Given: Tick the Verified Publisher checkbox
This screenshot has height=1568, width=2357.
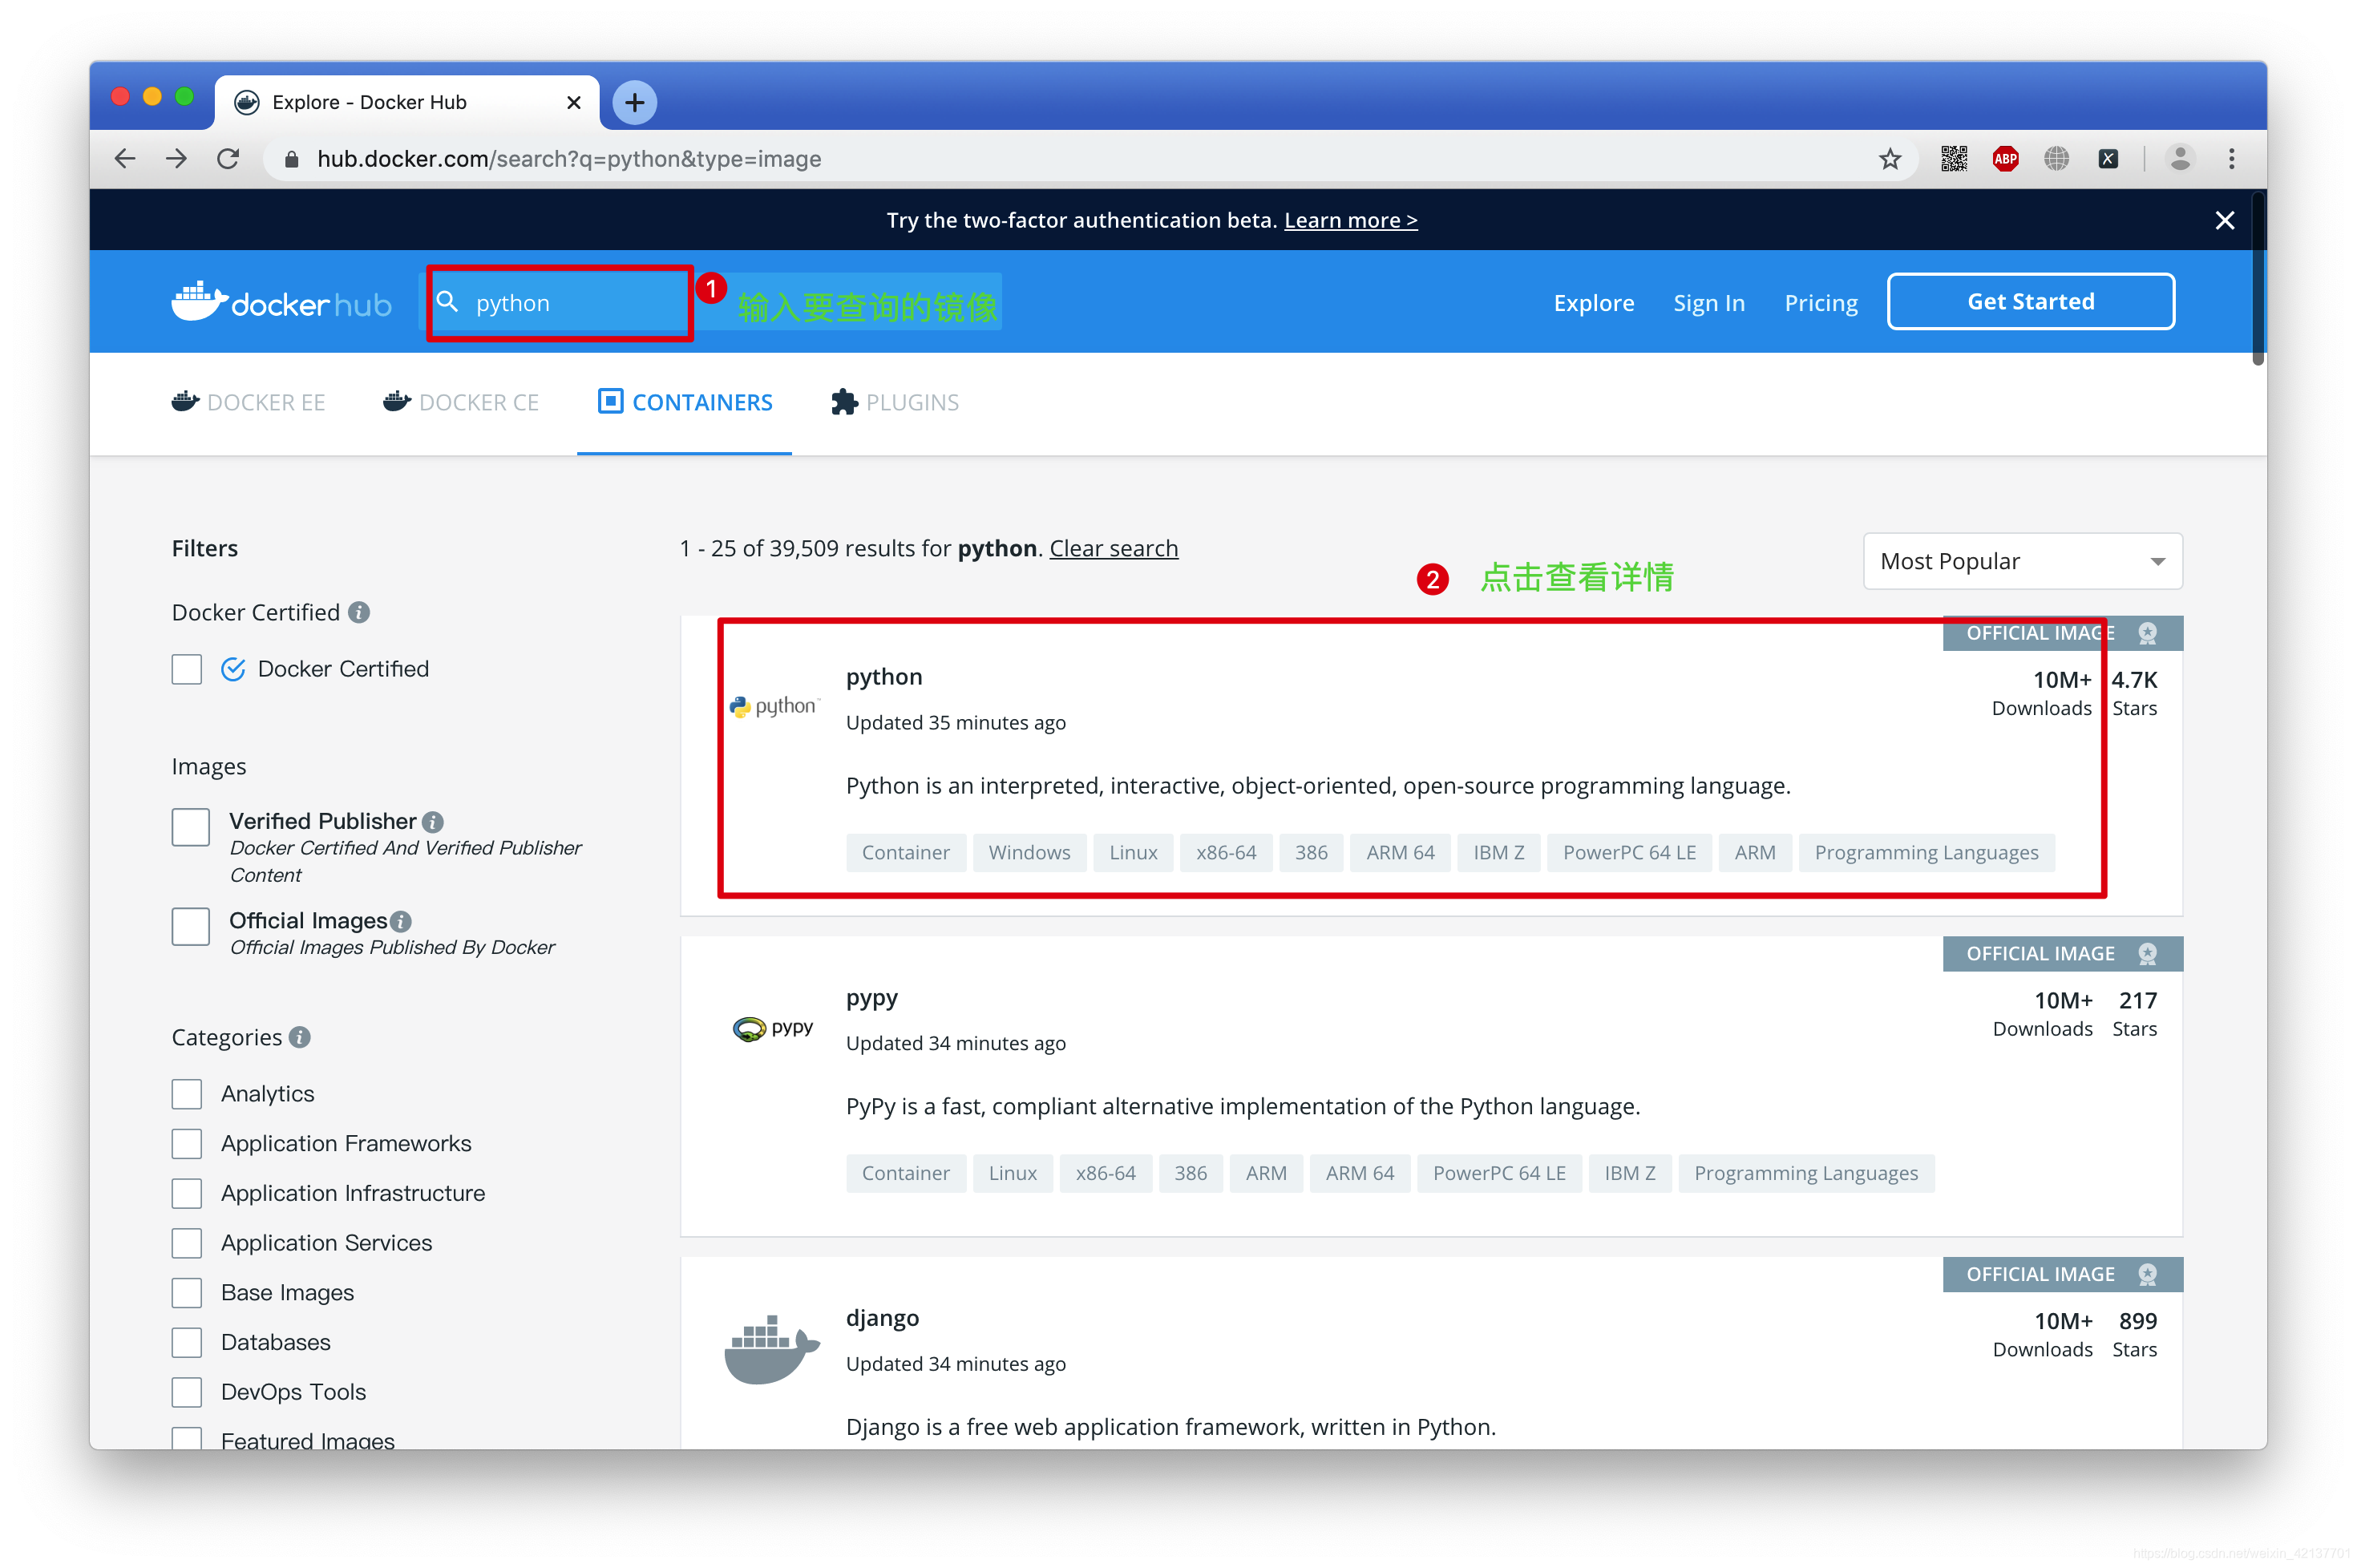Looking at the screenshot, I should point(190,827).
